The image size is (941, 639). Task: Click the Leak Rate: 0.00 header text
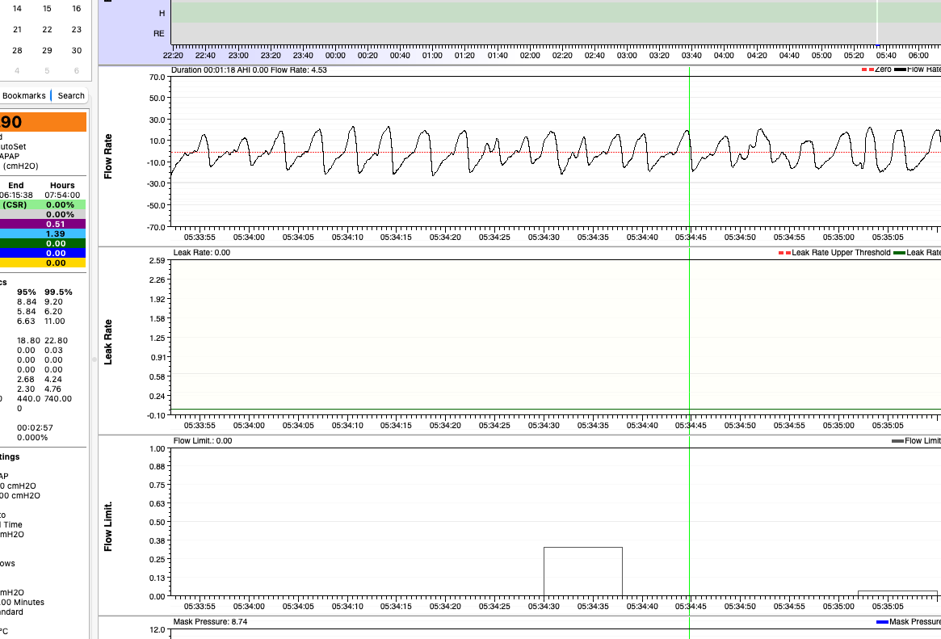(x=202, y=253)
